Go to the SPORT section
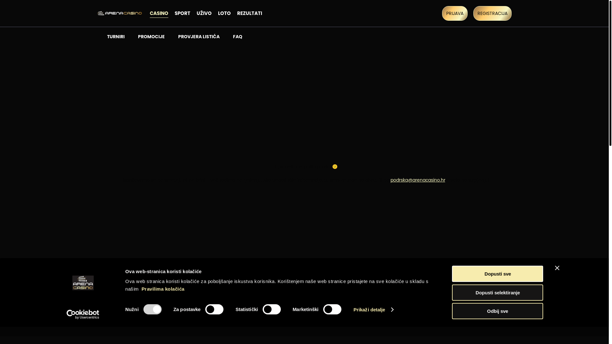 click(182, 13)
